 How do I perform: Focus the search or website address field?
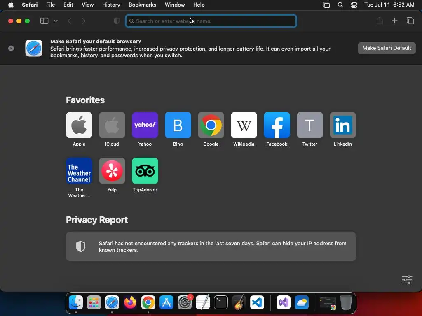211,21
